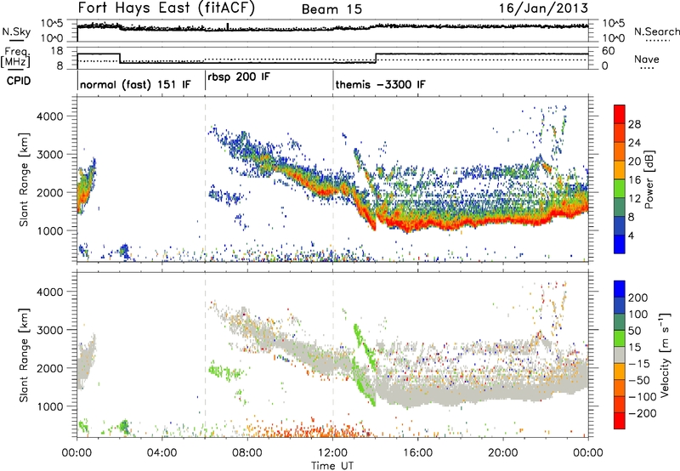Select the '4' value on the power colorbar
Image resolution: width=680 pixels, height=471 pixels.
point(632,235)
